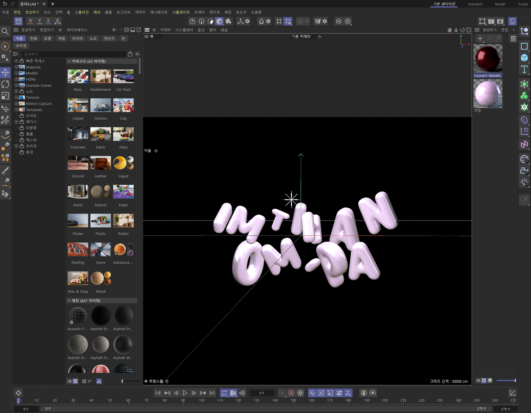531x413 pixels.
Task: Go to end of timeline
Action: pos(212,393)
